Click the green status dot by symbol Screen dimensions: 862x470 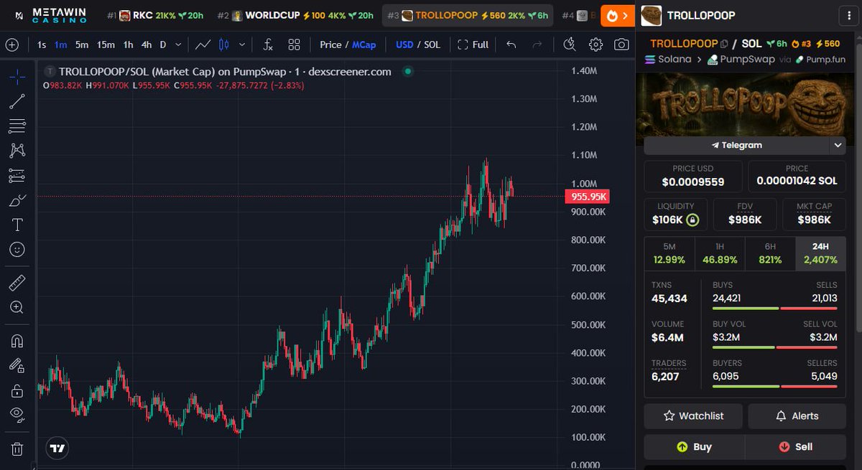(x=407, y=71)
